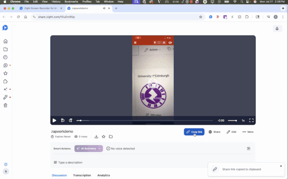Screen dimensions: 288x179
Task: Toggle light theme sun icon
Action: (x=6, y=164)
